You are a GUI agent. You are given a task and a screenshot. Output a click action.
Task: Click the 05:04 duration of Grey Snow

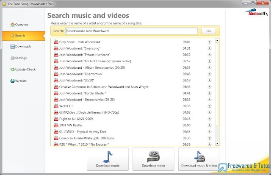[186, 42]
